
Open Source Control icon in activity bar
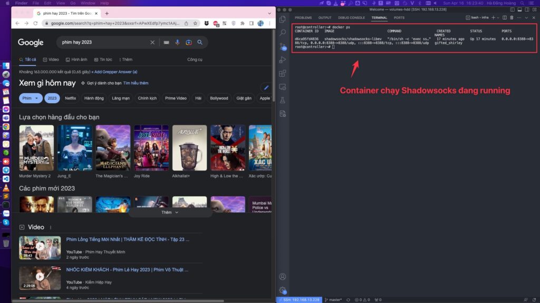pos(283,46)
